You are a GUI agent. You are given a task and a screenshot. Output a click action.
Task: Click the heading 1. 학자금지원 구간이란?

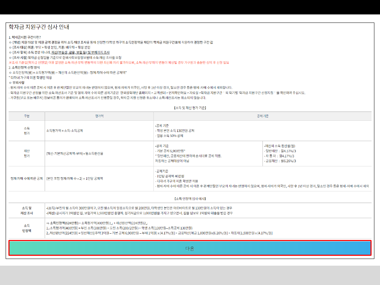click(25, 37)
